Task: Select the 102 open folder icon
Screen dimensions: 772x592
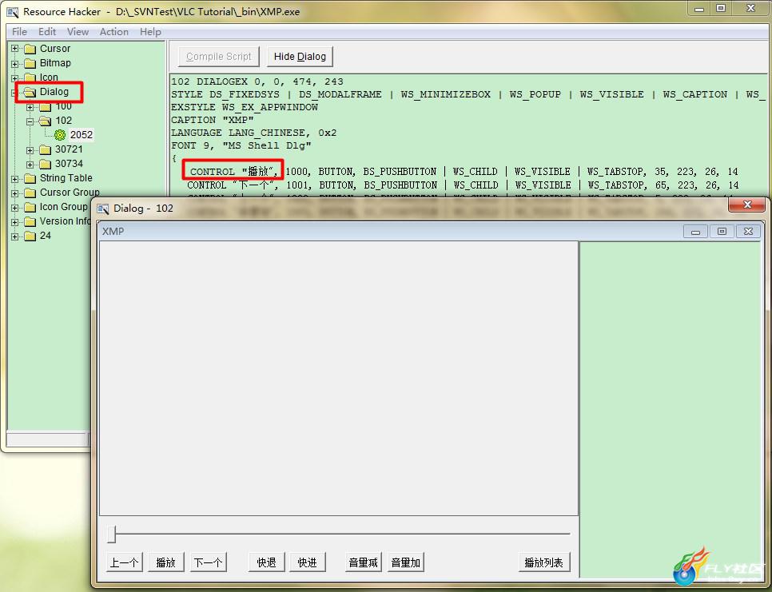Action: (46, 121)
